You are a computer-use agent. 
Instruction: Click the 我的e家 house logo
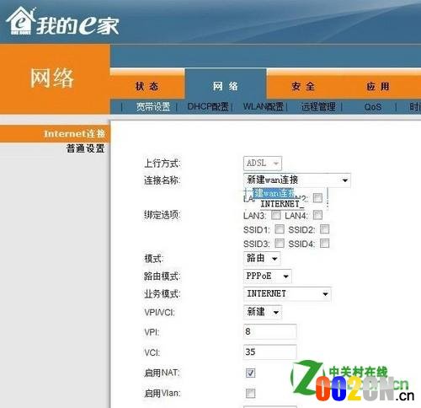pos(62,22)
